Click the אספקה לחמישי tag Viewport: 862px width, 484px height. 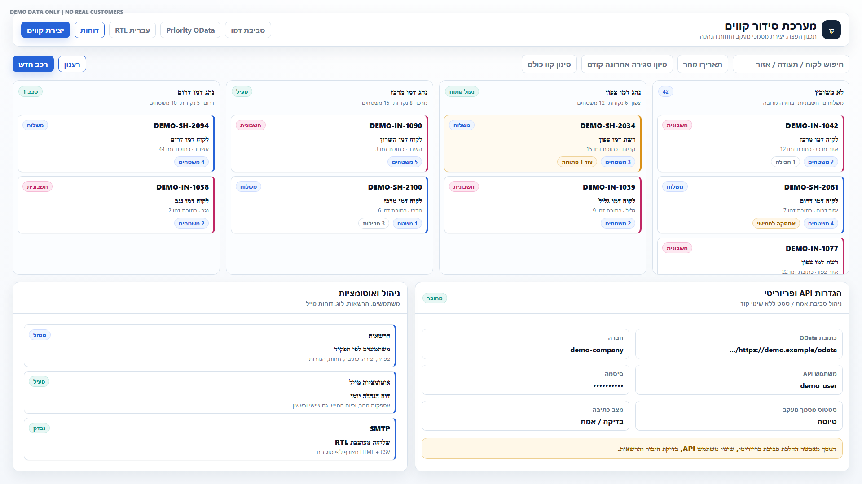[776, 223]
